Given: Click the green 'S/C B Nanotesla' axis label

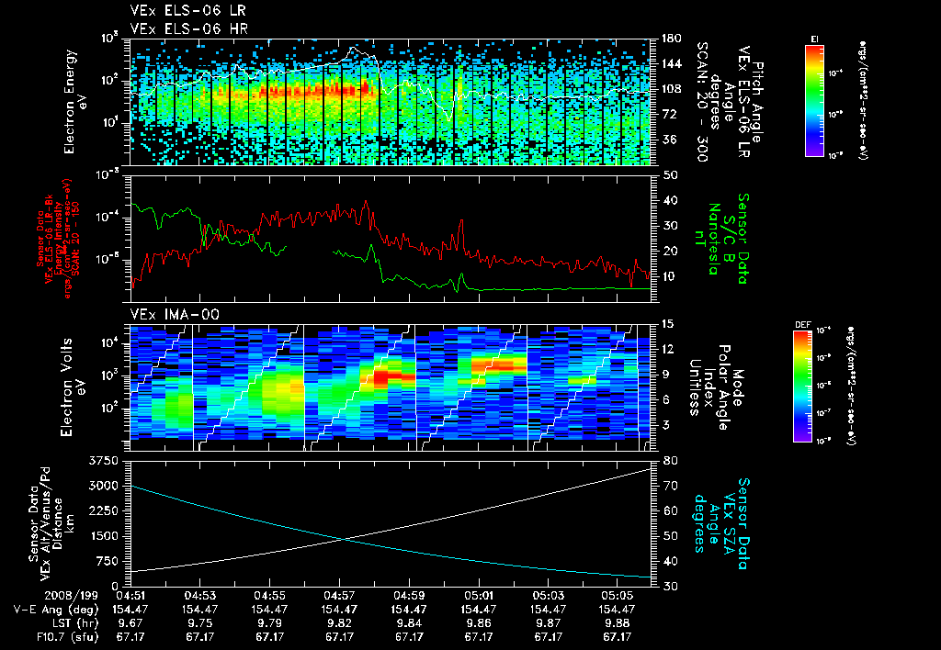Looking at the screenshot, I should pyautogui.click(x=720, y=239).
